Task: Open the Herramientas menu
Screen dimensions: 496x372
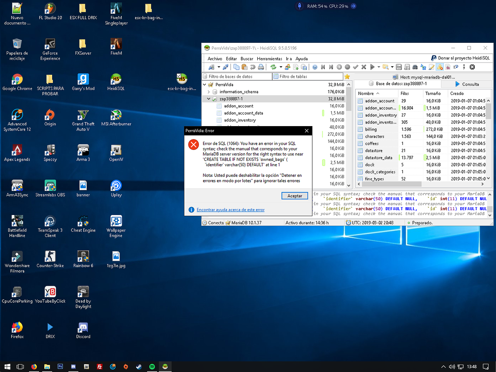Action: (x=270, y=59)
